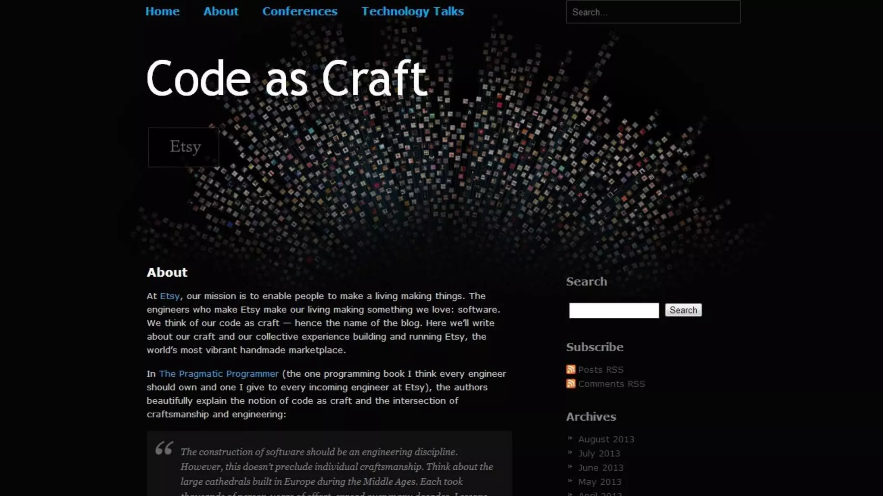Click the Comments RSS feed icon

[570, 384]
